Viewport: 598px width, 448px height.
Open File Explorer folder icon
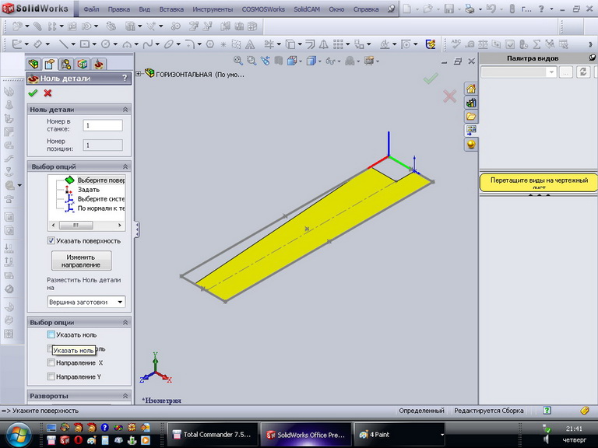pos(471,117)
